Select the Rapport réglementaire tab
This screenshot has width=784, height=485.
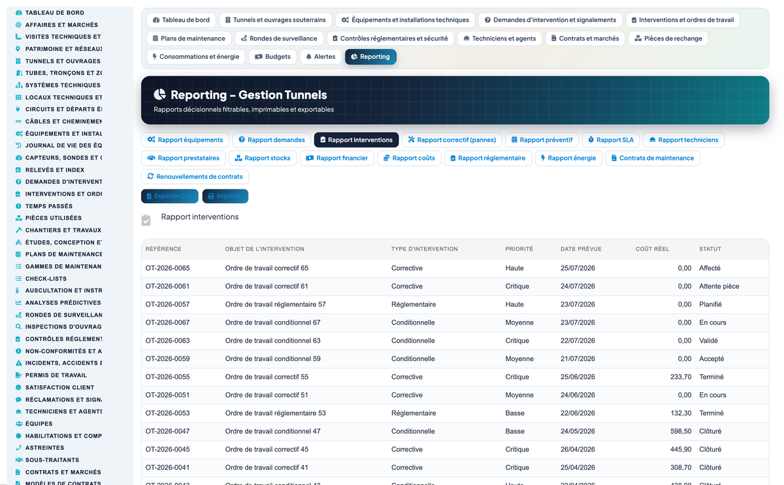pos(487,158)
